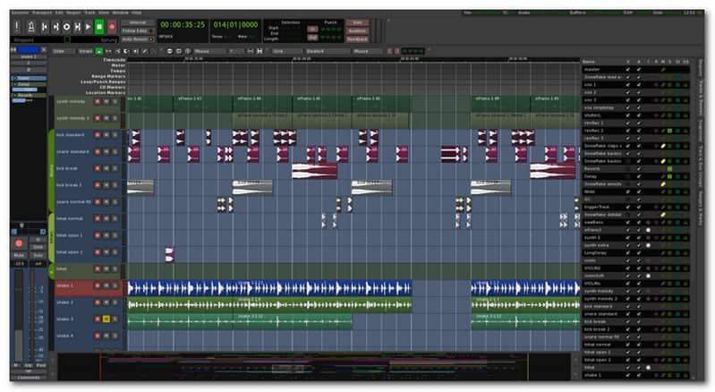The height and width of the screenshot is (392, 715).
Task: Open the Internal sync source dropdown
Action: coord(138,22)
